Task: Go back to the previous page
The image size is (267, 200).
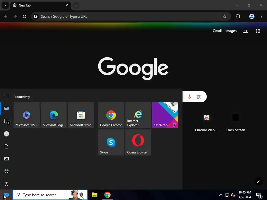Action: coord(6,16)
